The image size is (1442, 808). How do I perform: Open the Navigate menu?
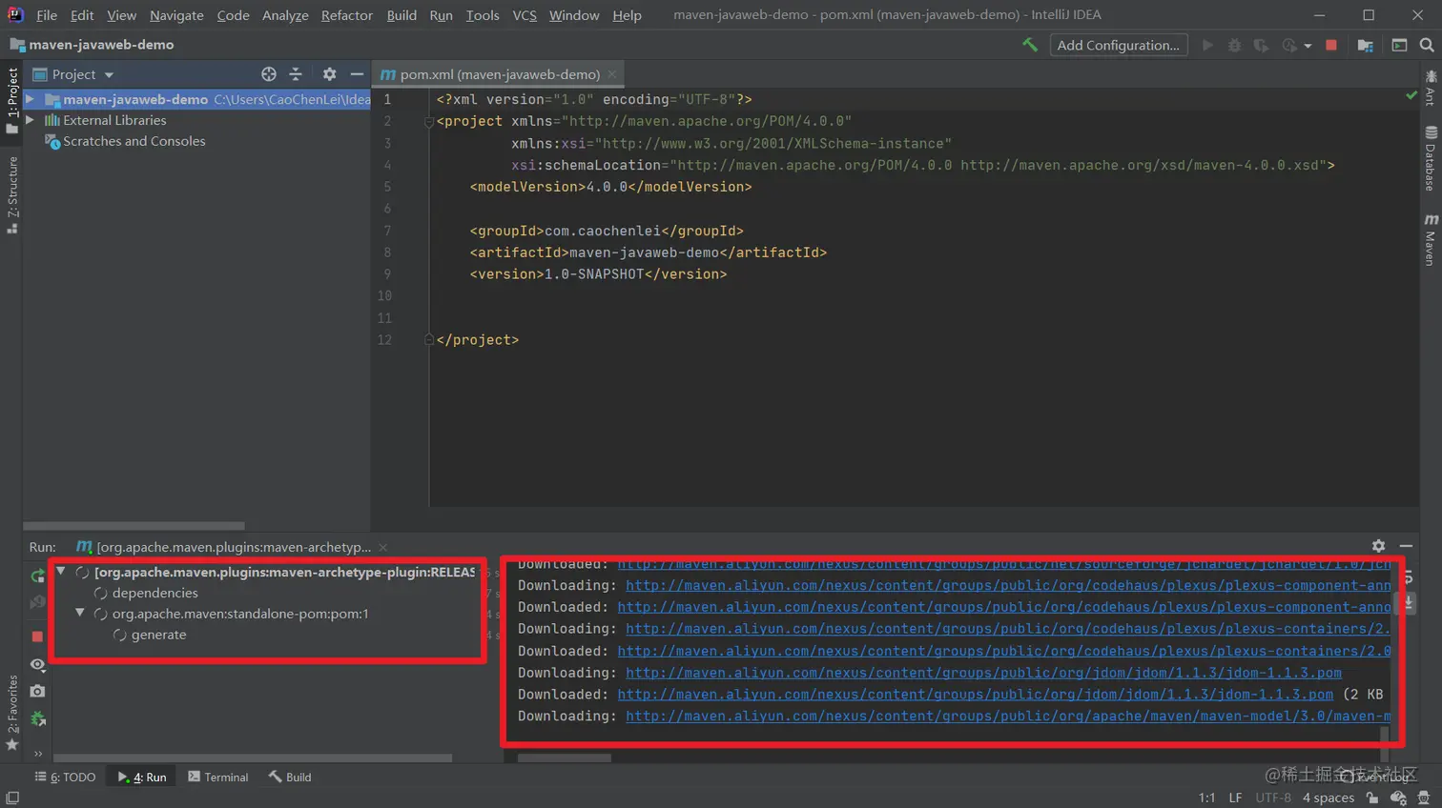[176, 15]
